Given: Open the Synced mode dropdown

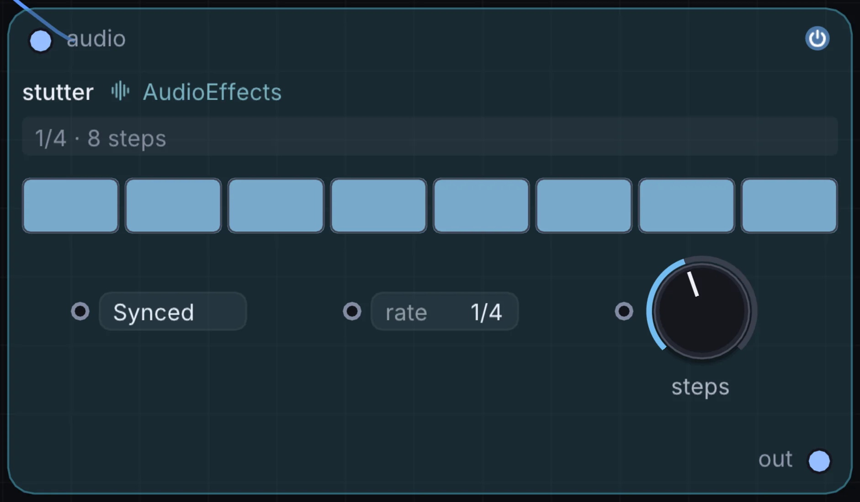Looking at the screenshot, I should click(x=173, y=312).
